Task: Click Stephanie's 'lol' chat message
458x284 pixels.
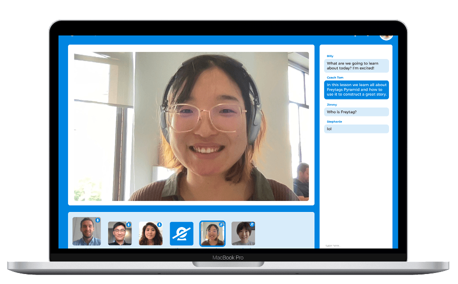Action: coord(356,129)
